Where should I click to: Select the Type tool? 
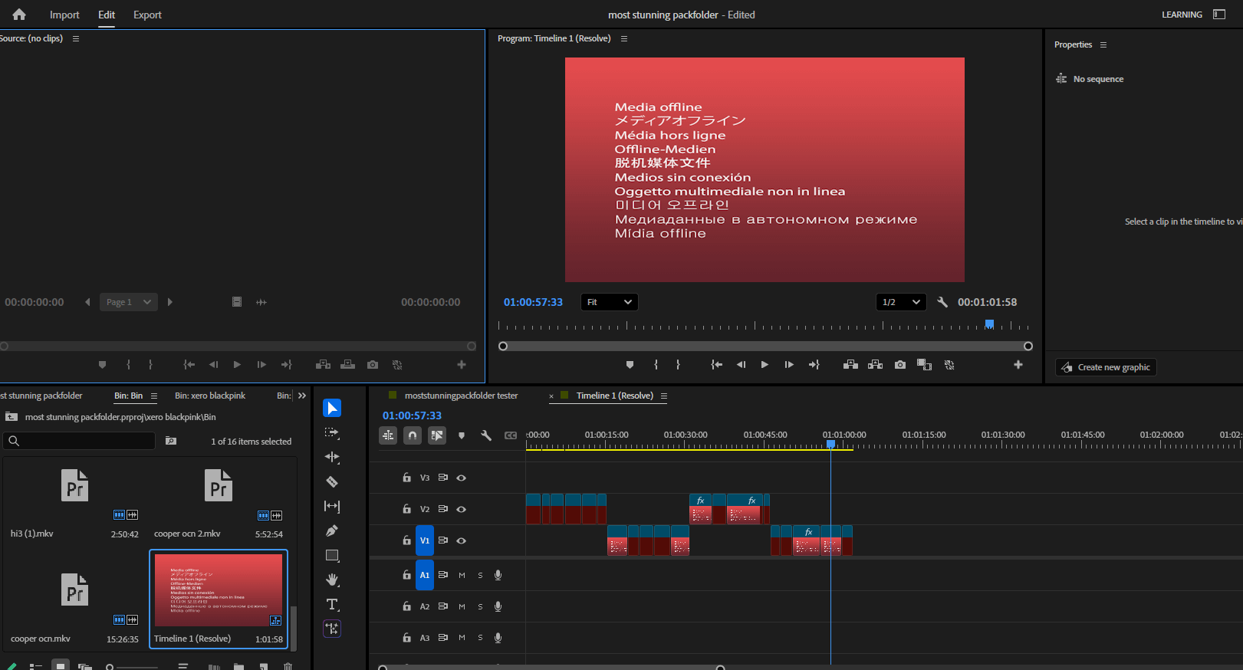[332, 604]
